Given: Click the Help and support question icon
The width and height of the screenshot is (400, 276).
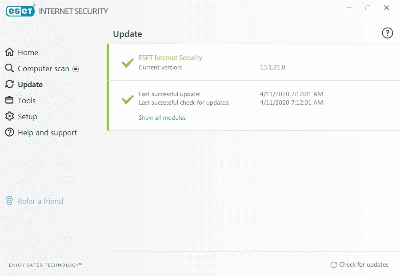Looking at the screenshot, I should point(9,132).
